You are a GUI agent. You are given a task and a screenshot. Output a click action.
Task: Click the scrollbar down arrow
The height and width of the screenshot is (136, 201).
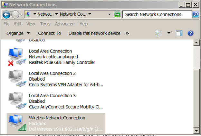[196, 131]
